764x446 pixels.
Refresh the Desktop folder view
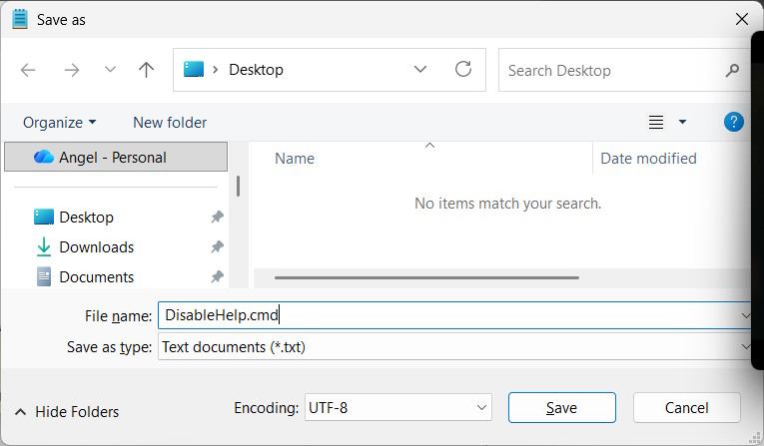coord(463,69)
